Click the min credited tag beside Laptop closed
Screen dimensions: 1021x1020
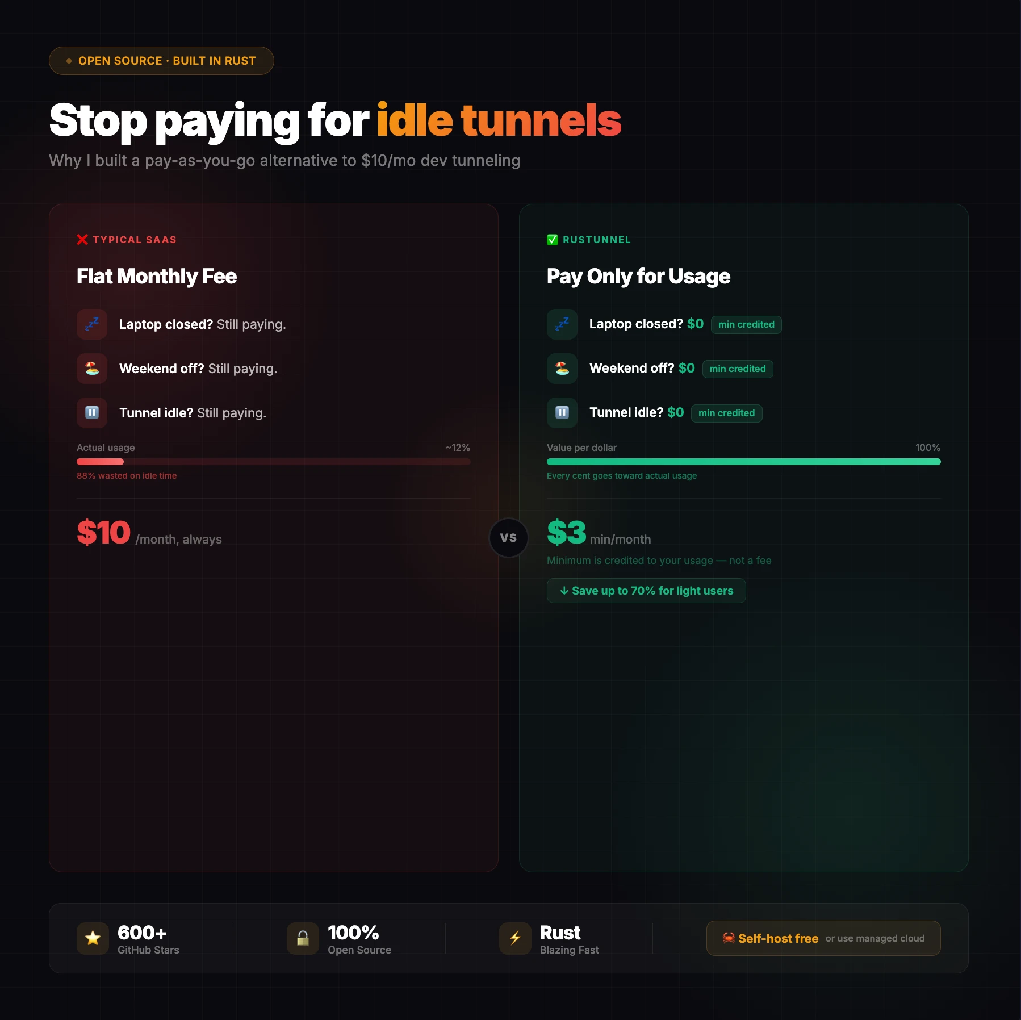click(746, 324)
